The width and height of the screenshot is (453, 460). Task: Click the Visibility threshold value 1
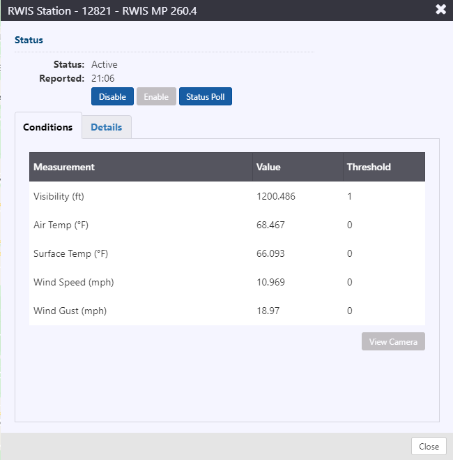[349, 196]
